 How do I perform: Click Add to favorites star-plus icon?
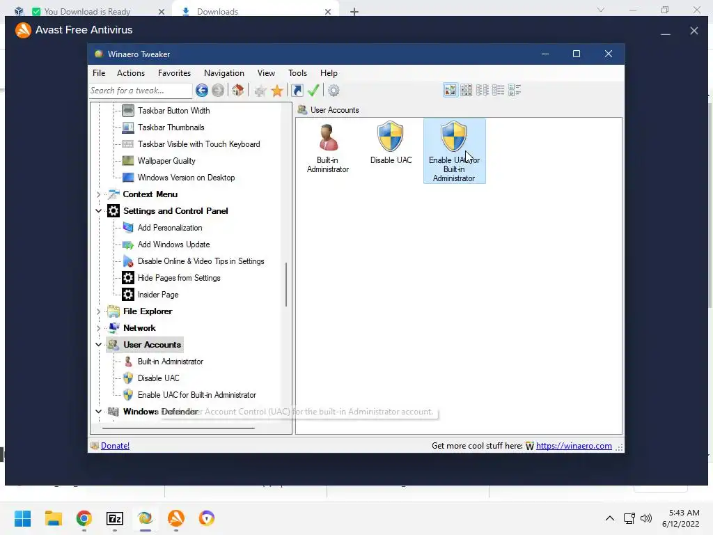pyautogui.click(x=260, y=91)
